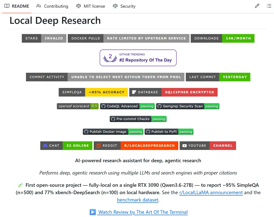Click the MIT license scale icon
The image size is (274, 217).
point(78,6)
